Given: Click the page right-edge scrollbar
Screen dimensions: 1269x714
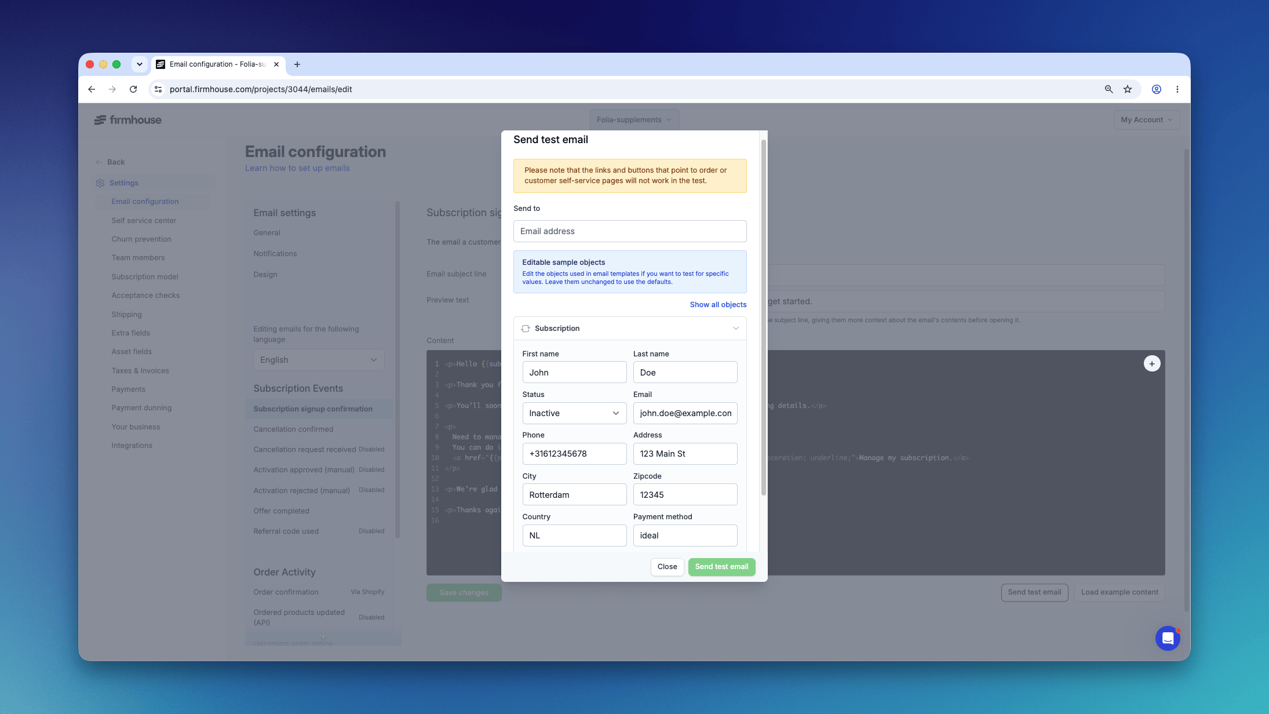Looking at the screenshot, I should pos(1187,381).
